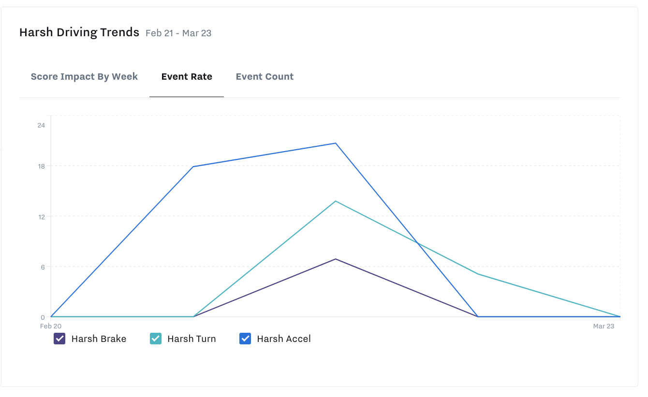Viewport: 648px width, 397px height.
Task: Uncheck the Harsh Brake checkbox
Action: click(x=59, y=339)
